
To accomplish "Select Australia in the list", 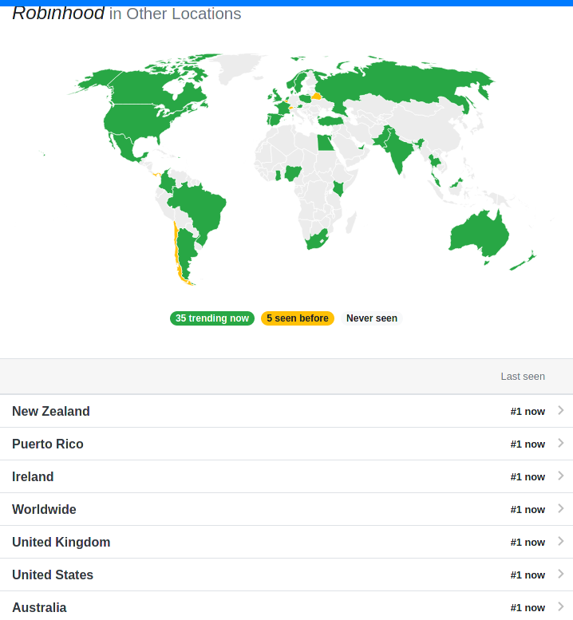I will pyautogui.click(x=39, y=607).
